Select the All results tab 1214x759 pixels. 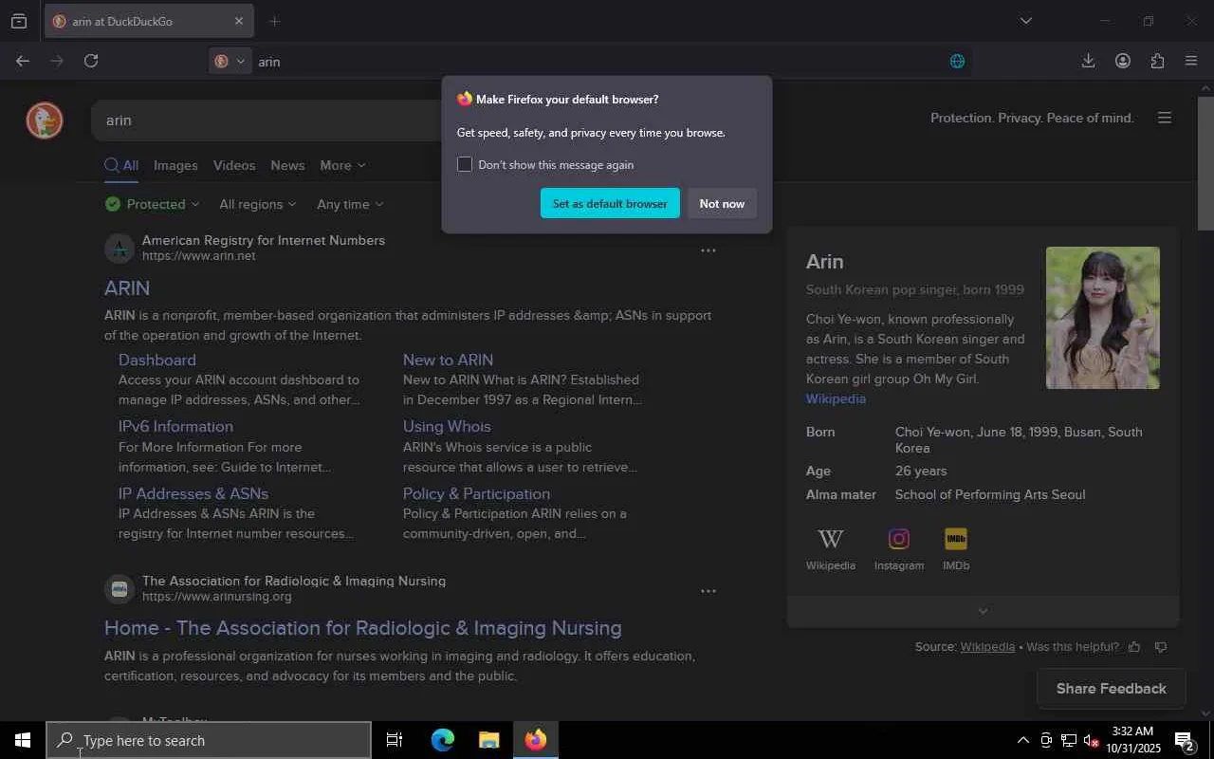coord(121,165)
